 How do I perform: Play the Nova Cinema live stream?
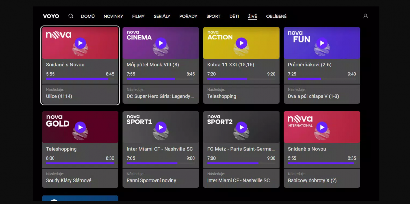point(161,43)
